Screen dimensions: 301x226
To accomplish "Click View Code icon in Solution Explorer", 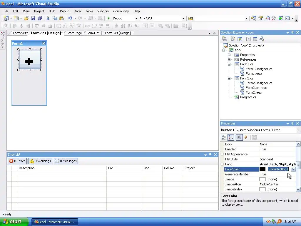I will point(248,39).
